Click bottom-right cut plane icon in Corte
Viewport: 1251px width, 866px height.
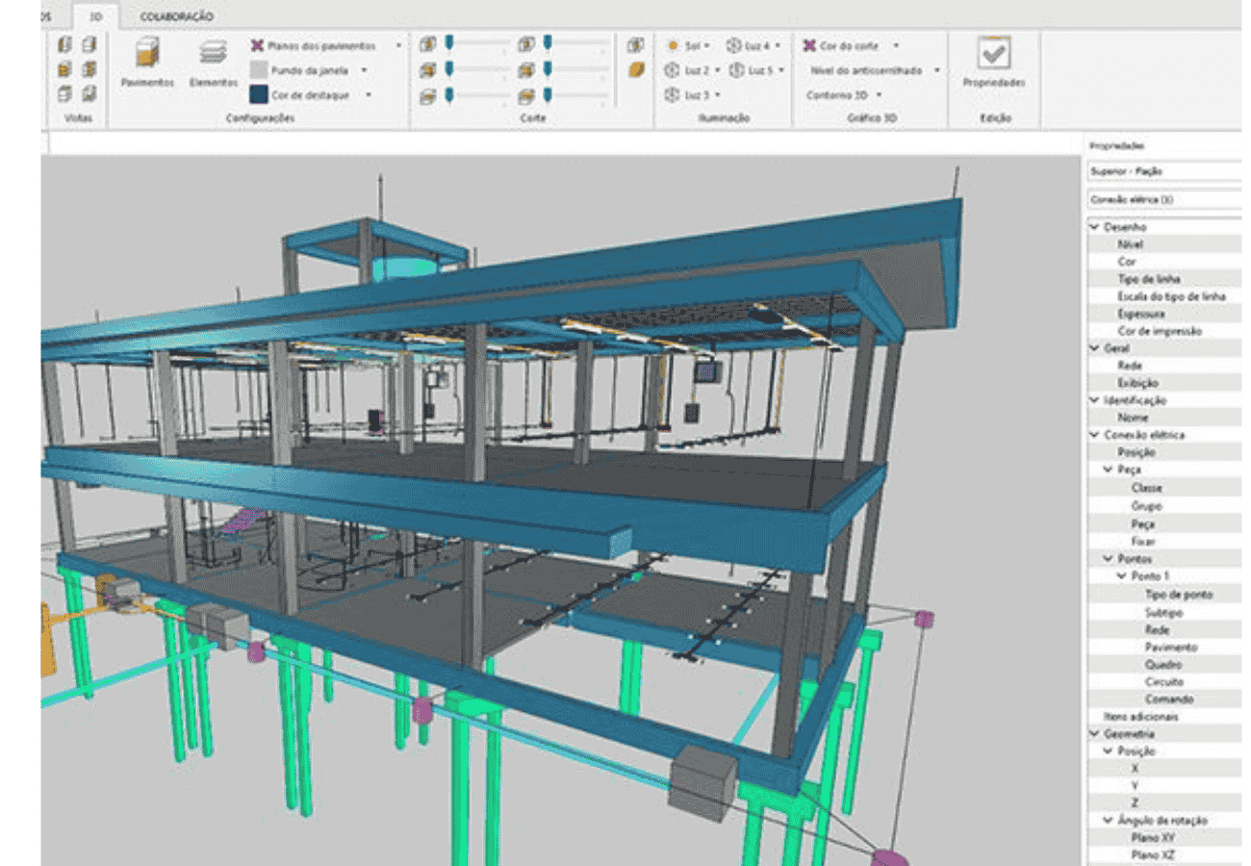click(525, 96)
